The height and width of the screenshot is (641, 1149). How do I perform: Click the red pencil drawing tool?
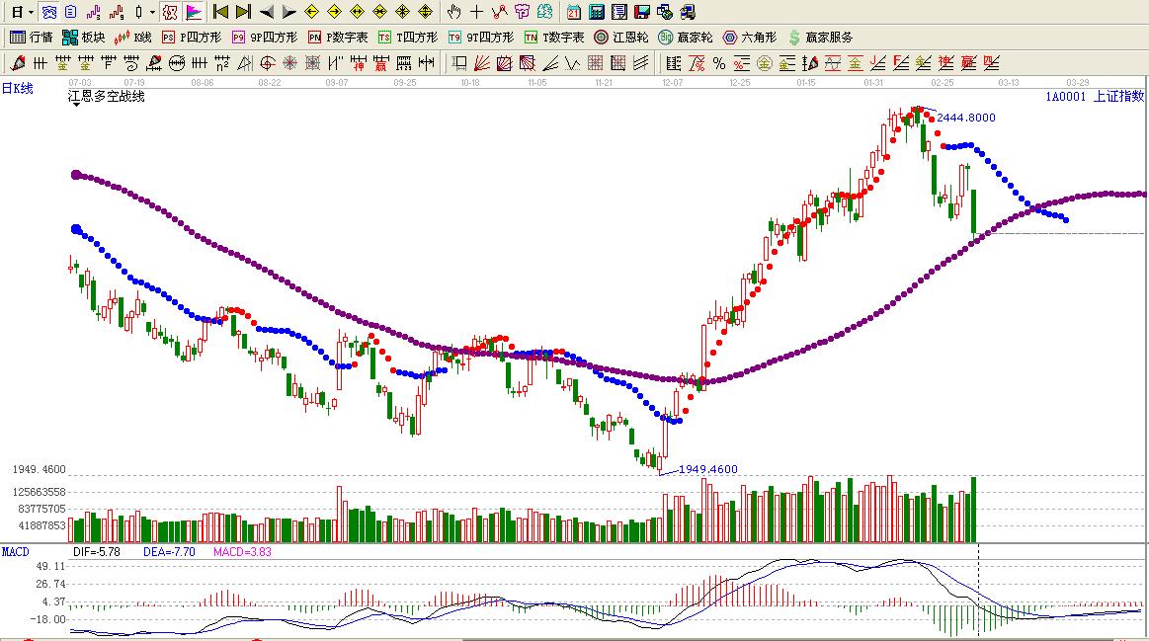tap(17, 63)
